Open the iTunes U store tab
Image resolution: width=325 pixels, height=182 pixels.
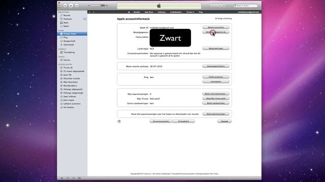[x=190, y=12]
